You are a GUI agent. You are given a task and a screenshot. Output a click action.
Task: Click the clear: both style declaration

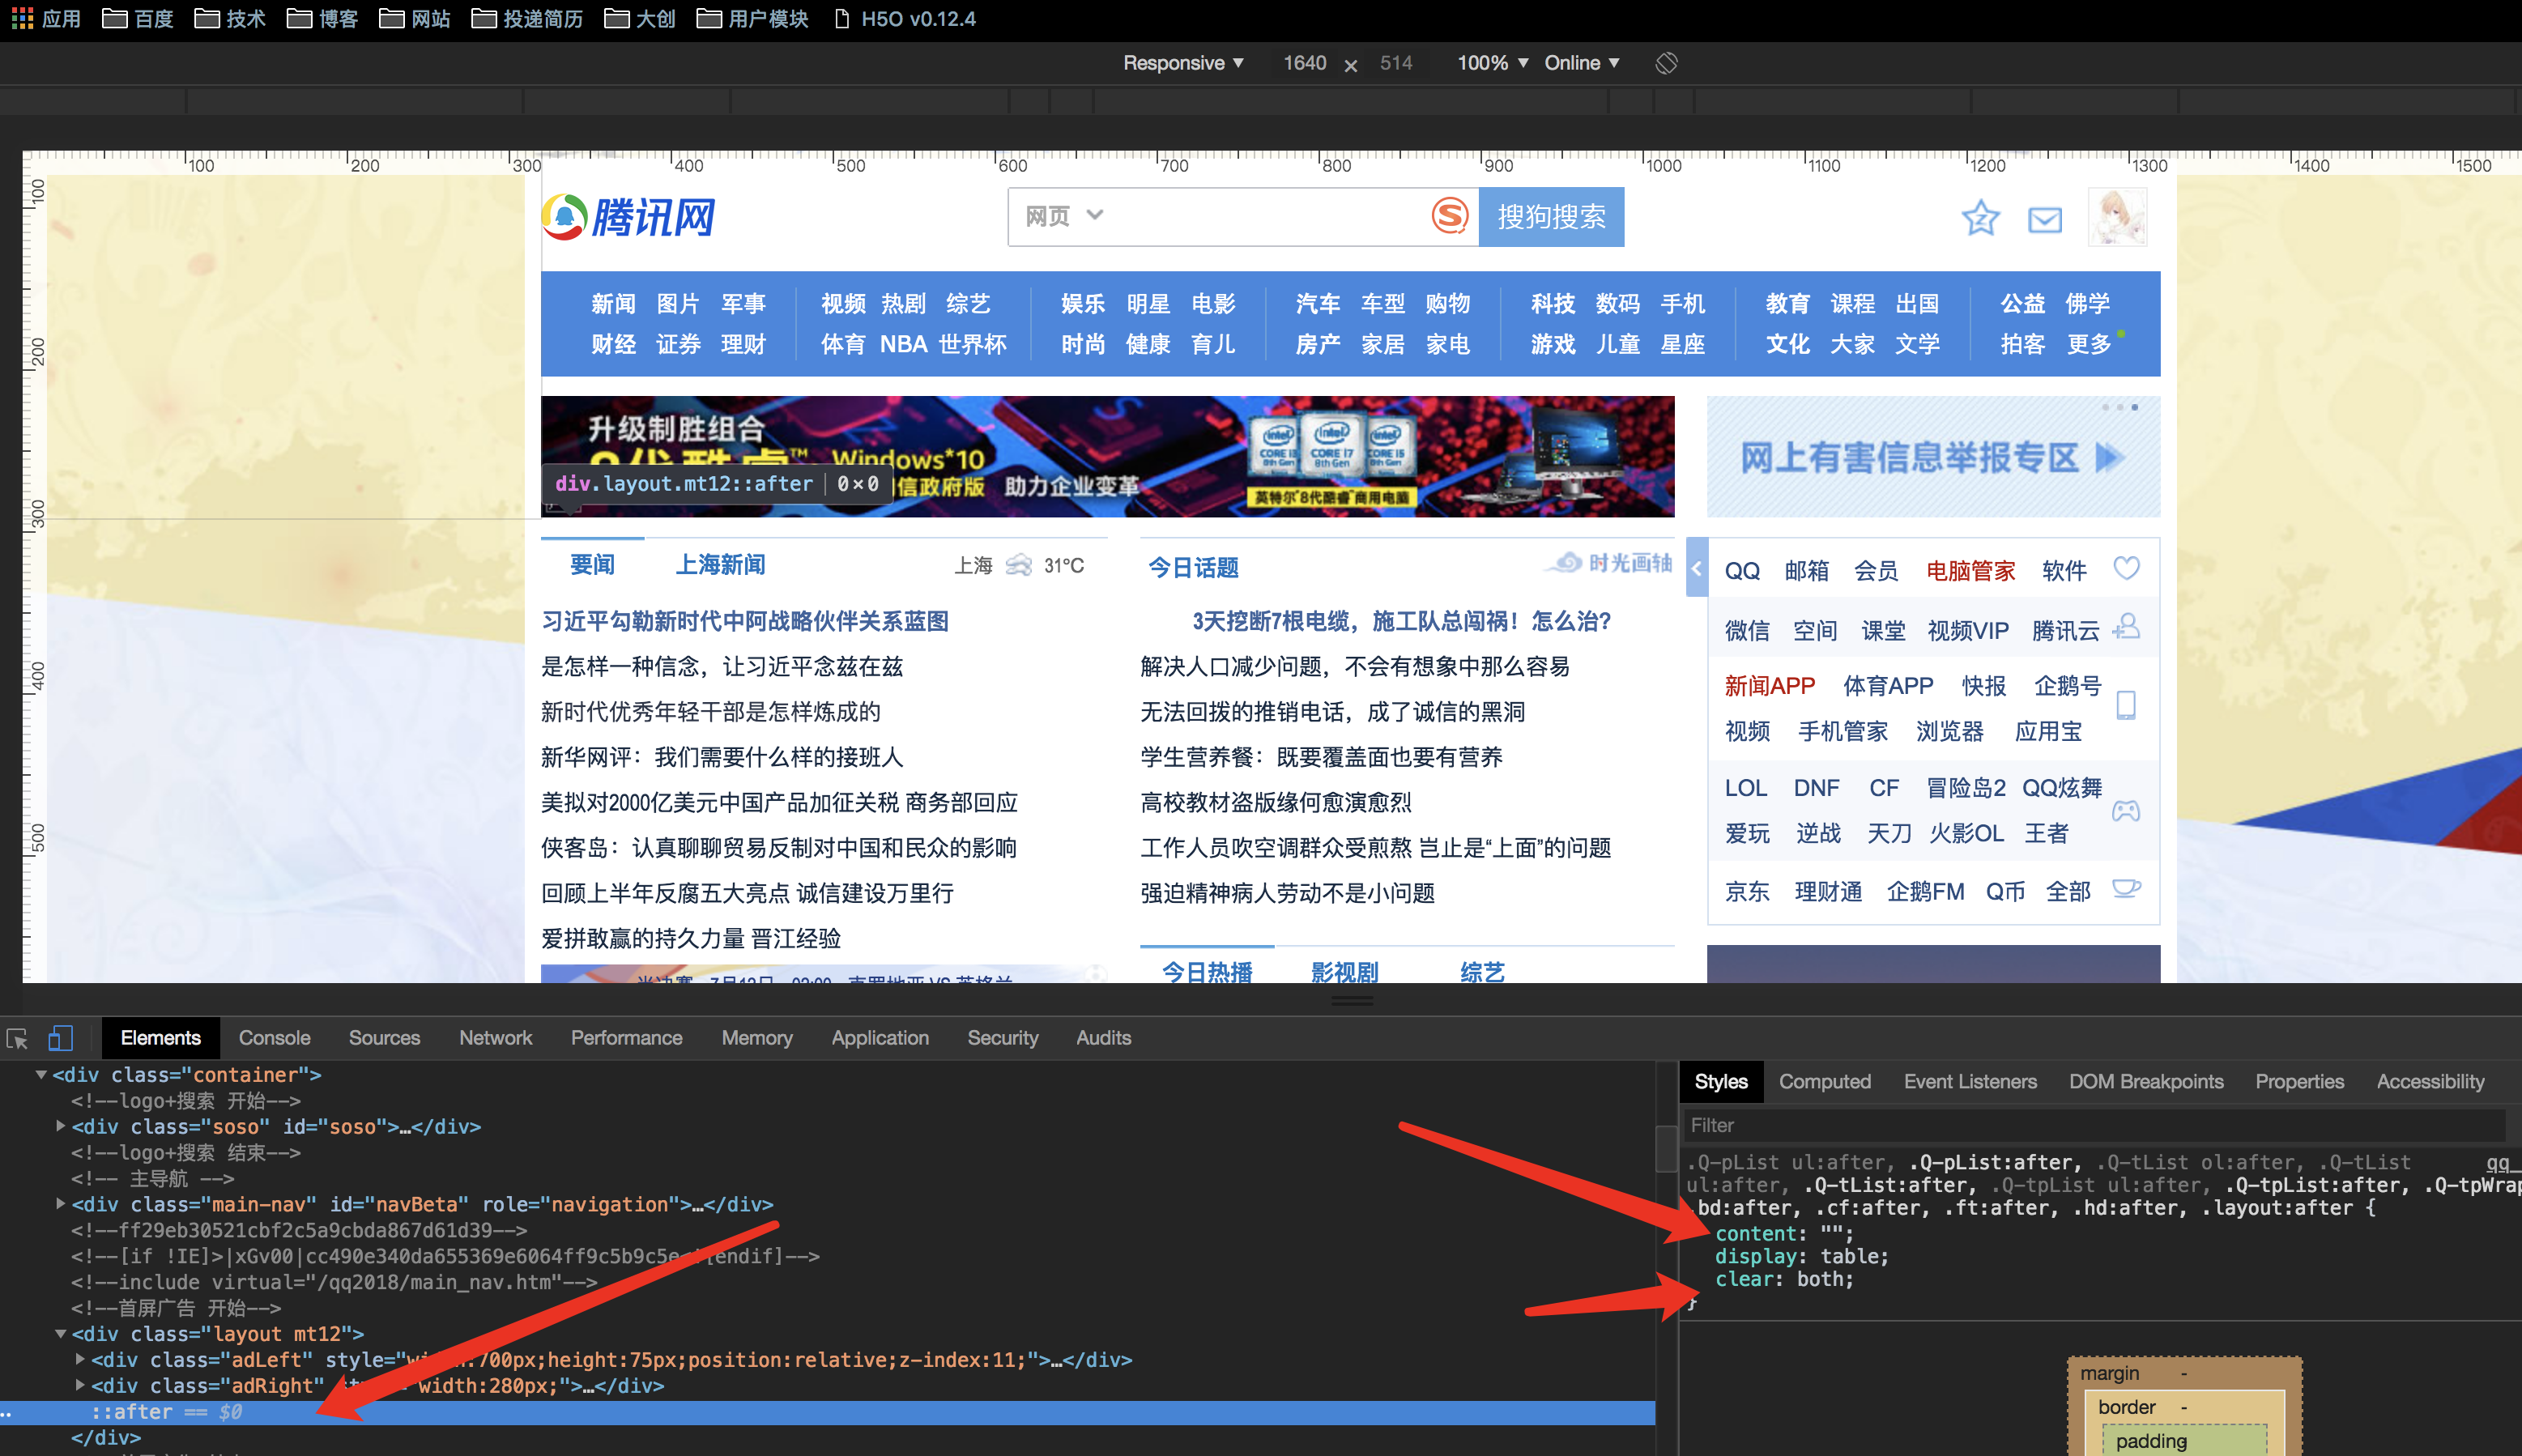(x=1784, y=1279)
